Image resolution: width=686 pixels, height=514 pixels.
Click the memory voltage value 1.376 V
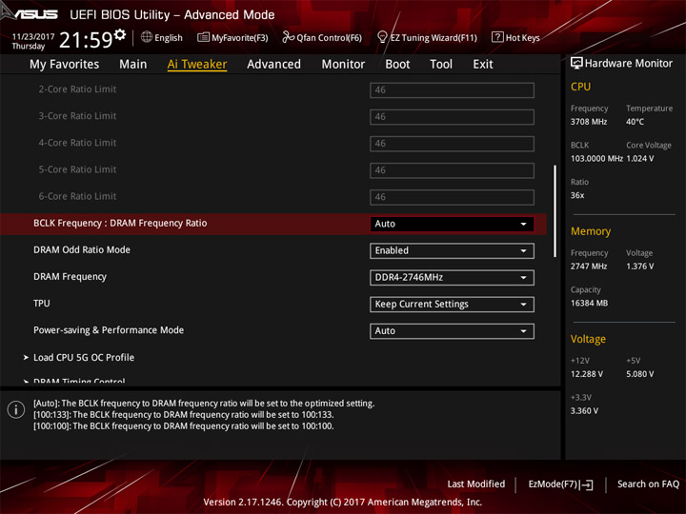pyautogui.click(x=639, y=267)
